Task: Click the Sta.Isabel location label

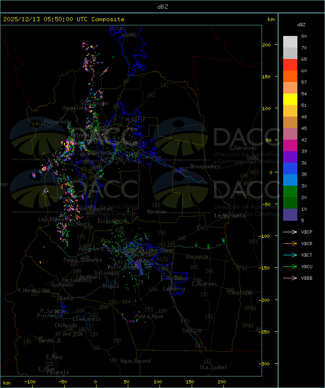Action: (x=213, y=367)
